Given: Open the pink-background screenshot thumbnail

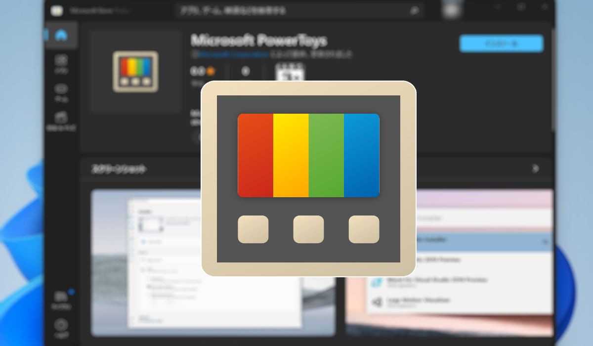Looking at the screenshot, I should [x=449, y=262].
